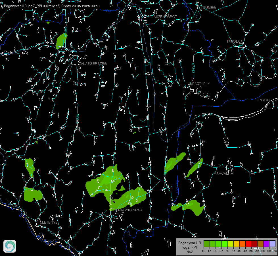
Task: Click the Zala river label
Action: tap(178, 134)
